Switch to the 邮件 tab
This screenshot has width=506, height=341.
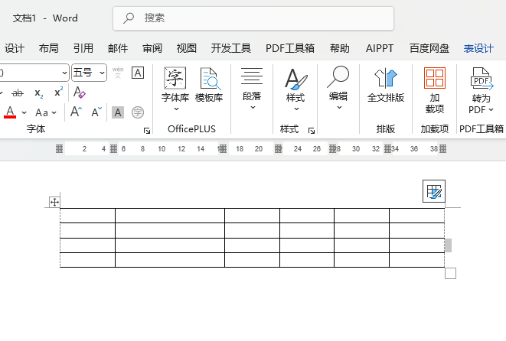pos(118,48)
